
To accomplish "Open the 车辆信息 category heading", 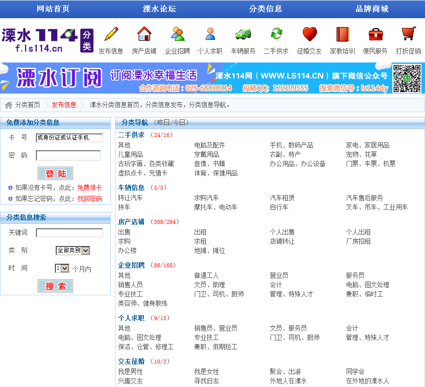I will point(131,188).
